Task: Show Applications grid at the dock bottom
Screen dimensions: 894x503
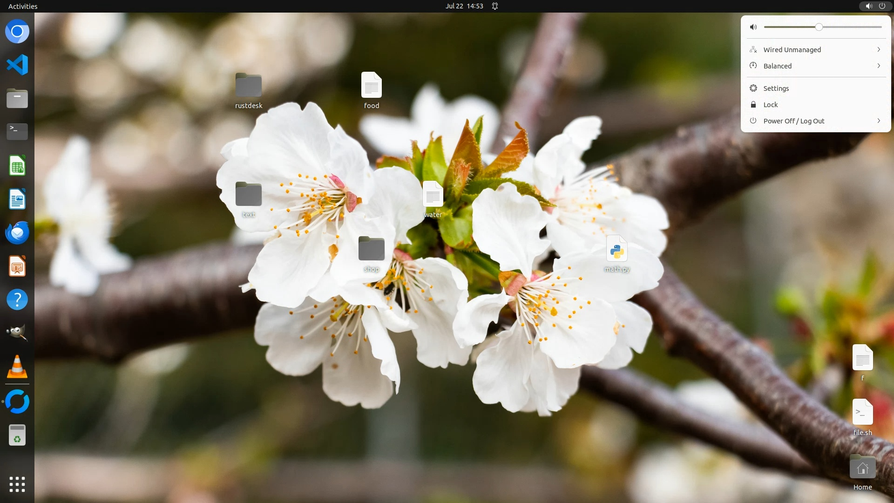Action: click(17, 484)
